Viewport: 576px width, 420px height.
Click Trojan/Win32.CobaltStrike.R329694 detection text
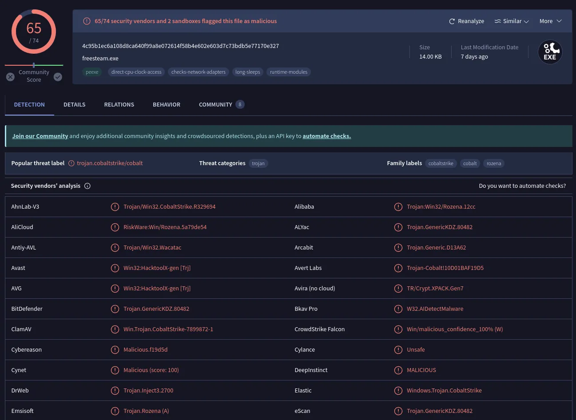pos(170,207)
